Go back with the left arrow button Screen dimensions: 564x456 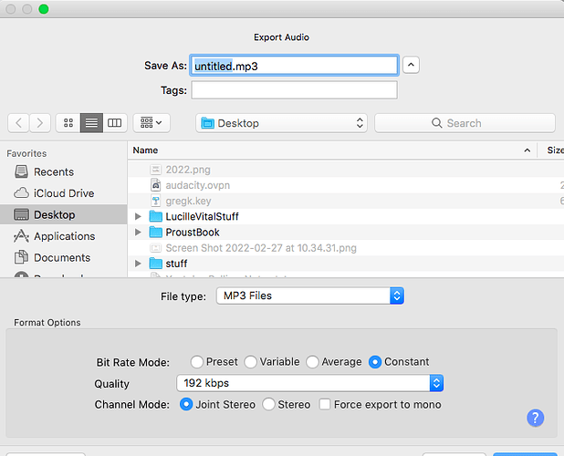click(x=18, y=122)
